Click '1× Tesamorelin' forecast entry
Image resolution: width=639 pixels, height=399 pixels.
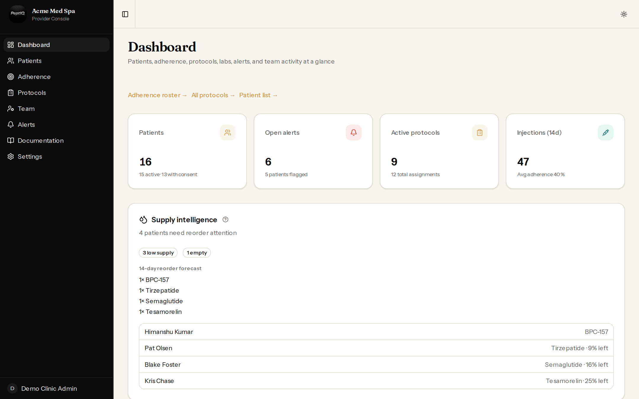point(160,312)
